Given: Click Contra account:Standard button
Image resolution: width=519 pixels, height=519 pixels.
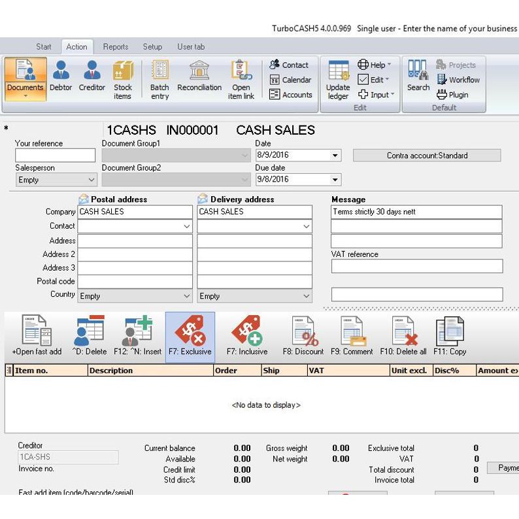Looking at the screenshot, I should click(427, 156).
